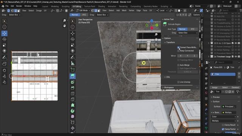Select the Loop Cut tool

pyautogui.click(x=73, y=94)
